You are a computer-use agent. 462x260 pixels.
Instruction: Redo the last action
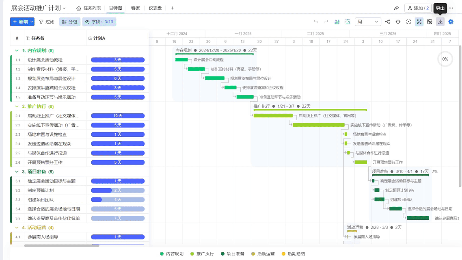point(327,22)
